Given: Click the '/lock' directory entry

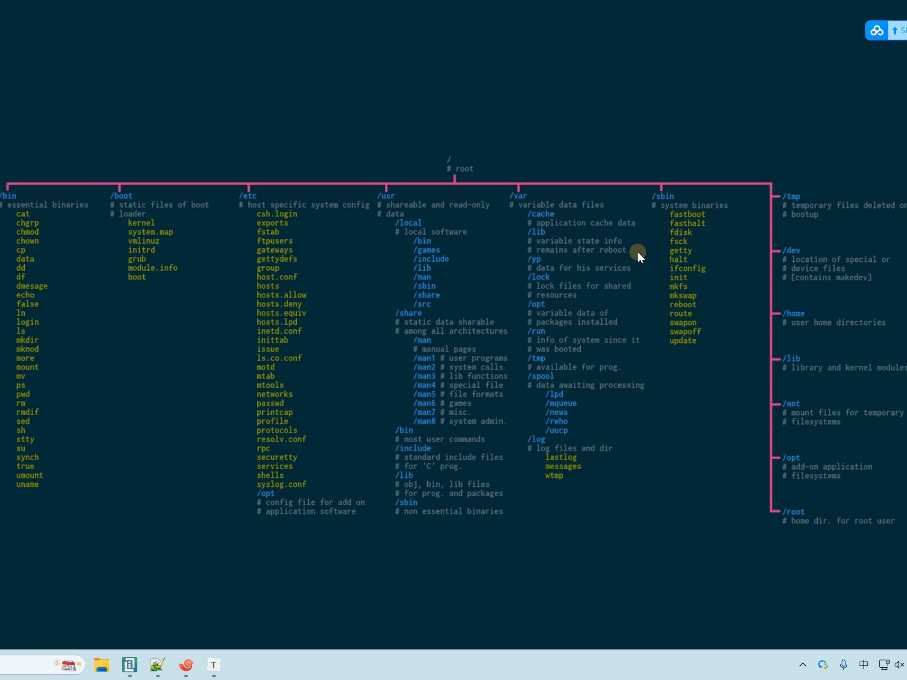Looking at the screenshot, I should 539,277.
